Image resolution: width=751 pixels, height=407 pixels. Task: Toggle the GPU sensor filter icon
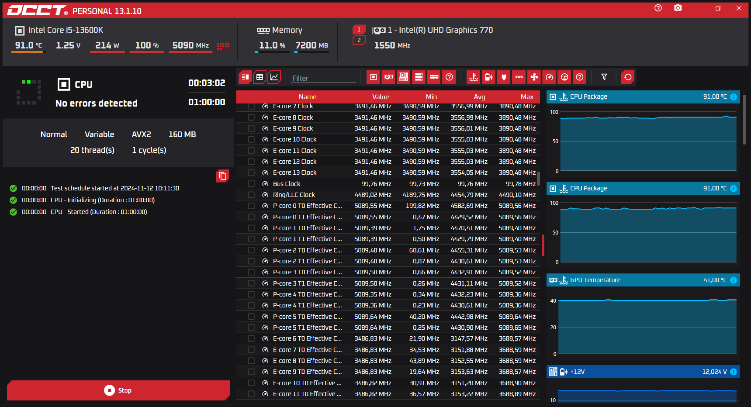(388, 77)
